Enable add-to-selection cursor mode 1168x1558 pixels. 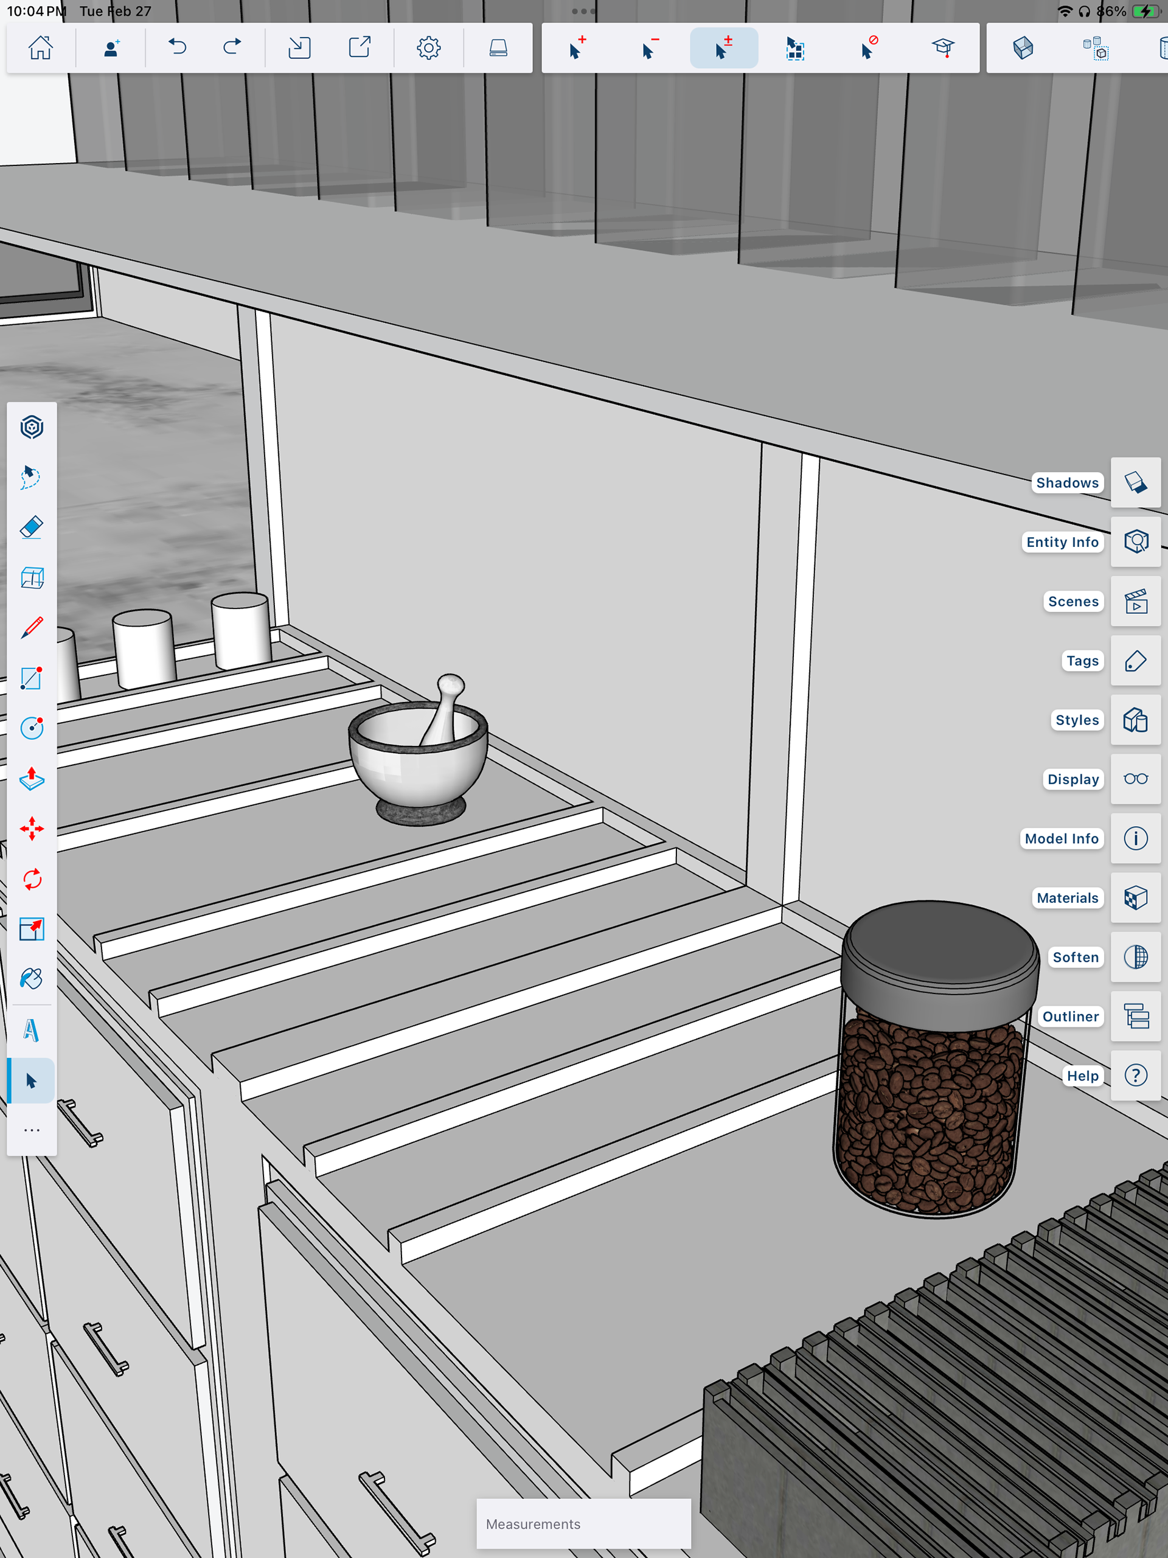578,48
